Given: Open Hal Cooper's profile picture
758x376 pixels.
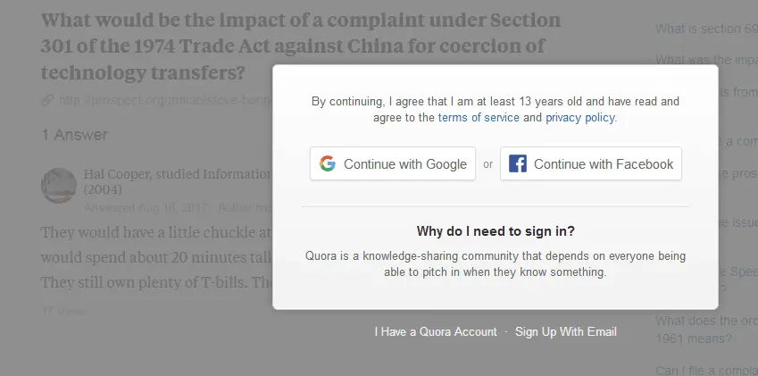Looking at the screenshot, I should coord(59,185).
